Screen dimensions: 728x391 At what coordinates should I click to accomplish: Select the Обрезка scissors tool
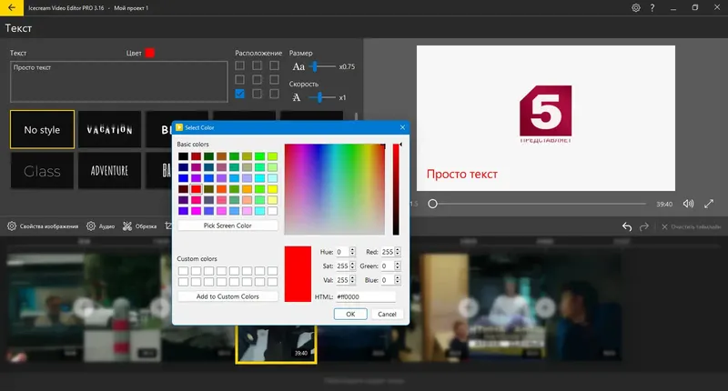(139, 226)
